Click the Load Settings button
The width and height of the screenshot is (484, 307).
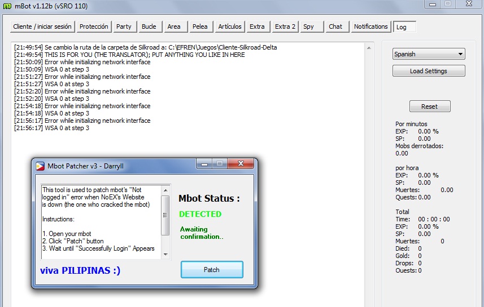(x=429, y=71)
